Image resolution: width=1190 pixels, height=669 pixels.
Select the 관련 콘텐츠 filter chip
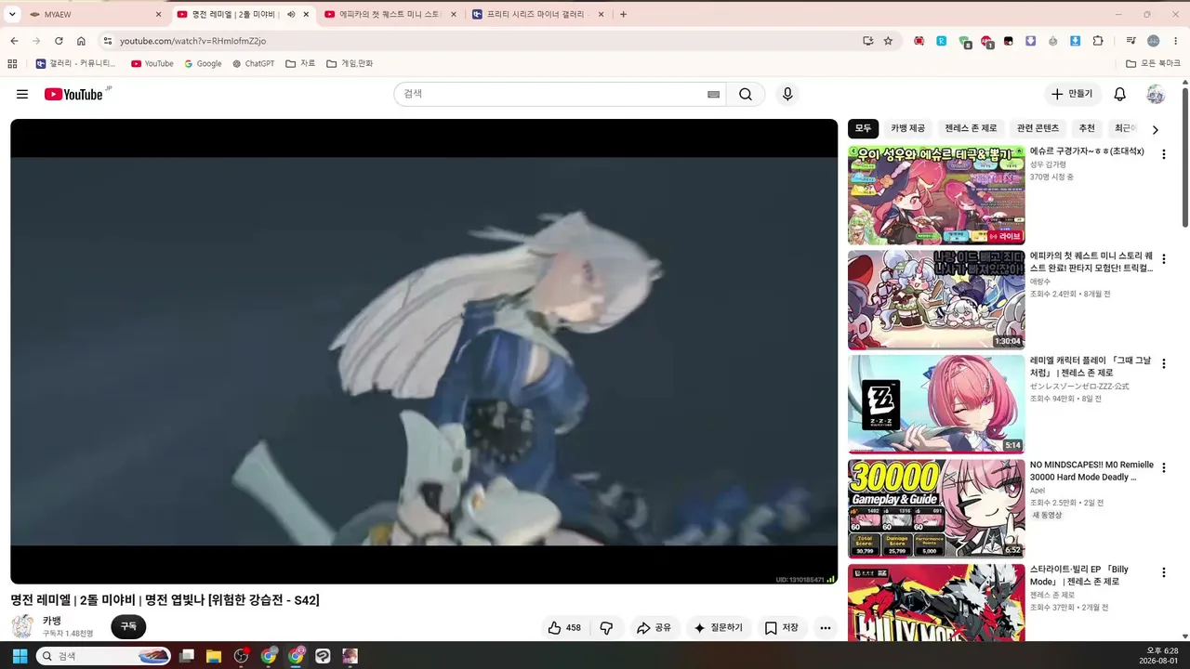[1038, 128]
